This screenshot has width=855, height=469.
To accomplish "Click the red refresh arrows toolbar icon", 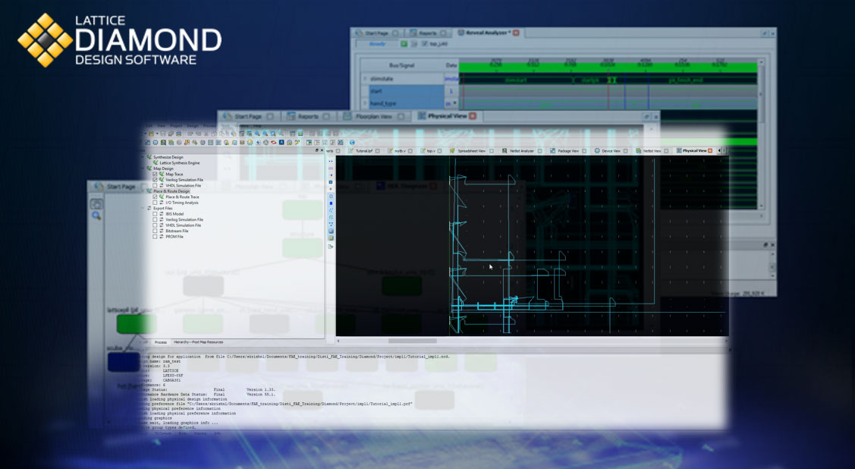I will 273,143.
